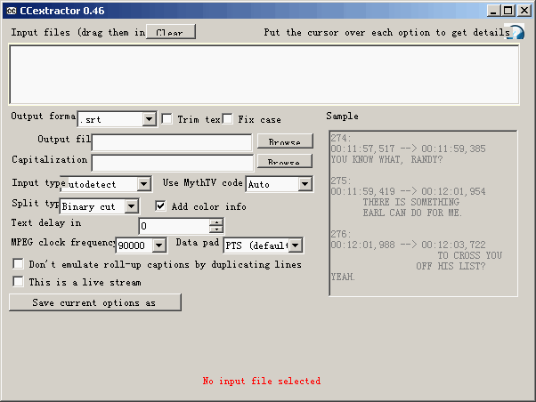Enable This is a live stream checkbox
This screenshot has height=402, width=536.
click(18, 282)
